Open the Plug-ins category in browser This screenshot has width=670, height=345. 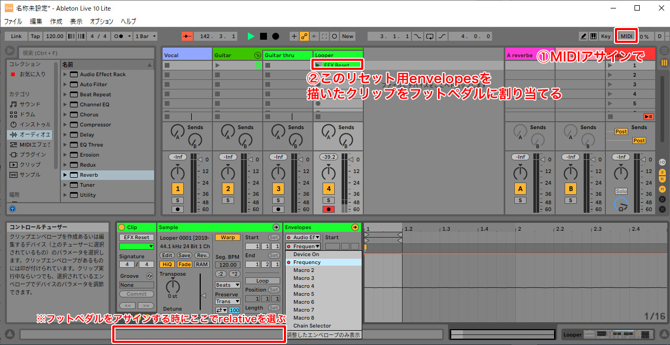point(29,155)
